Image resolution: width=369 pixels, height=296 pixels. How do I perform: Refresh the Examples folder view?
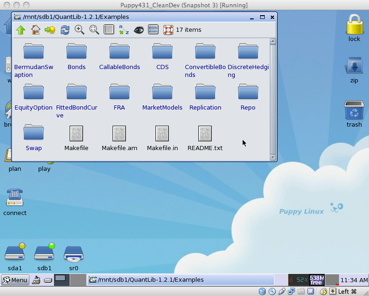point(65,29)
